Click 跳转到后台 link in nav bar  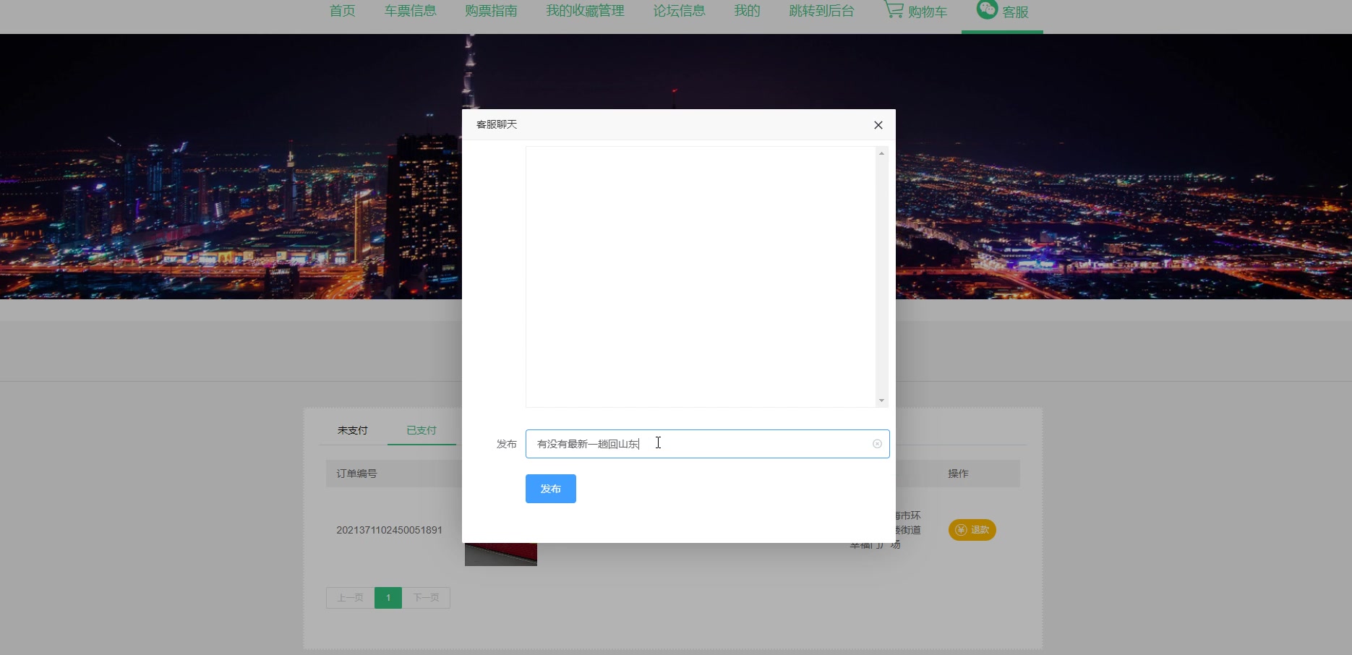point(821,11)
